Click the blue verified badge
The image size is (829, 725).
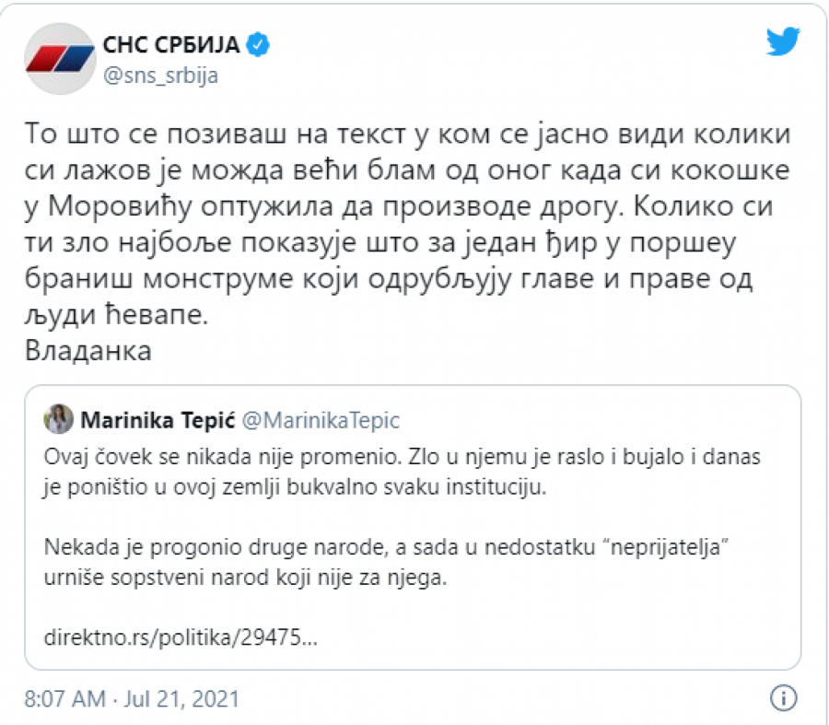260,43
